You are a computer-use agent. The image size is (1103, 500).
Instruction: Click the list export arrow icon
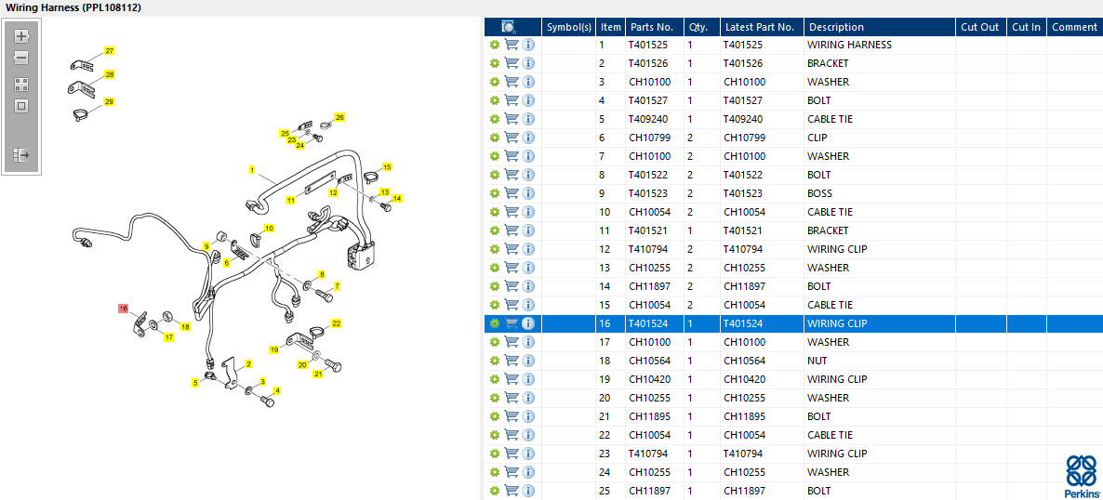click(21, 154)
